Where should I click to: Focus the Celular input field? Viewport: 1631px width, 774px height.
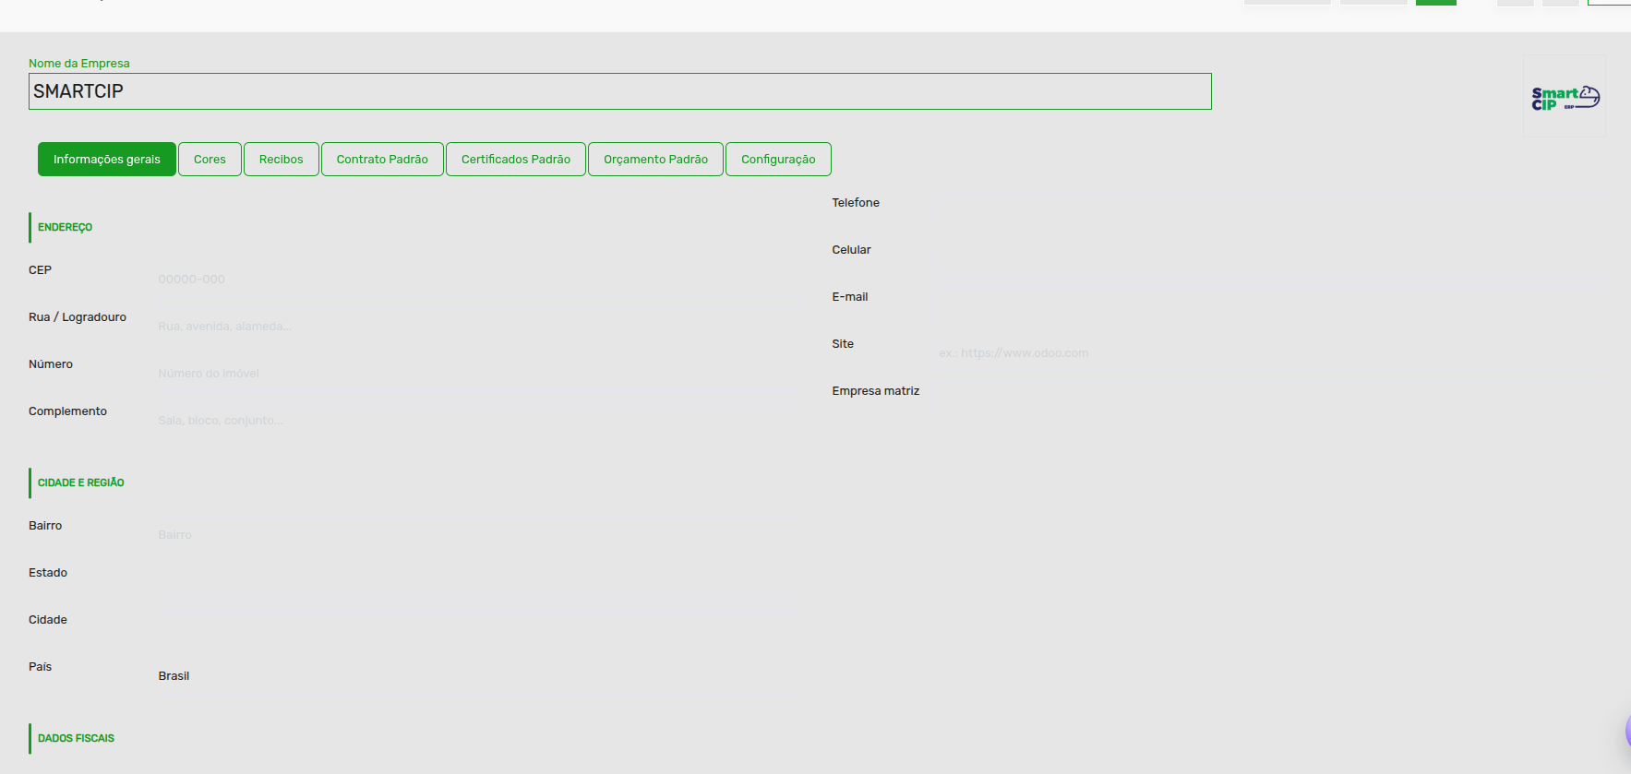(x=1270, y=259)
